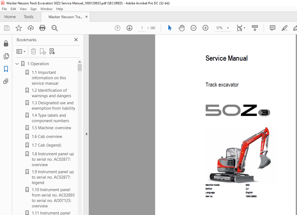This screenshot has height=215, width=297.
Task: Collapse navigation pane with arrow handle
Action: click(x=86, y=134)
